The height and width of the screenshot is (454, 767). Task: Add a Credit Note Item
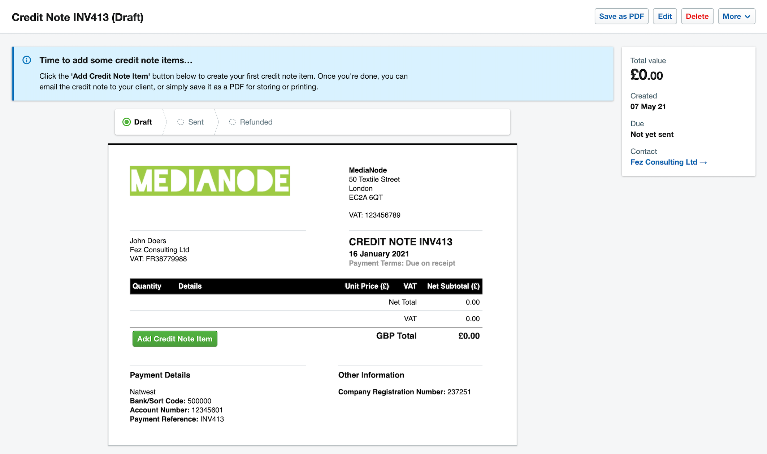pos(175,339)
